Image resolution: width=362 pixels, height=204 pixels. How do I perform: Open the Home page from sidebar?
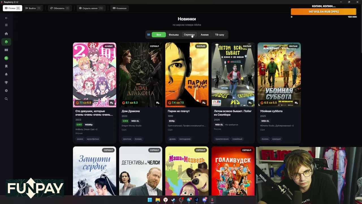coord(6,34)
